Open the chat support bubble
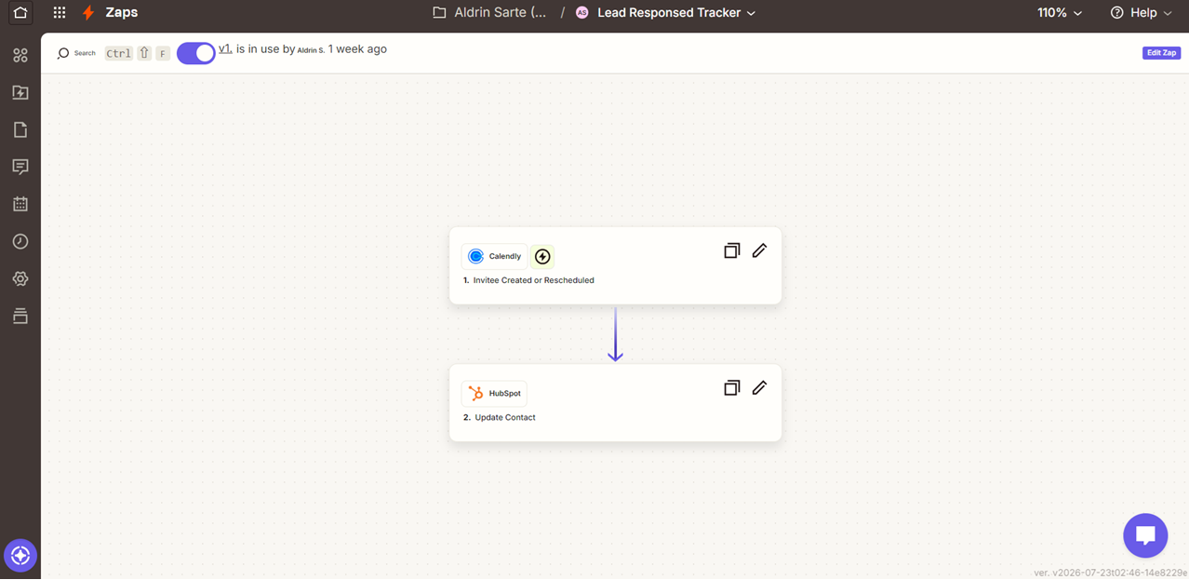 1145,535
